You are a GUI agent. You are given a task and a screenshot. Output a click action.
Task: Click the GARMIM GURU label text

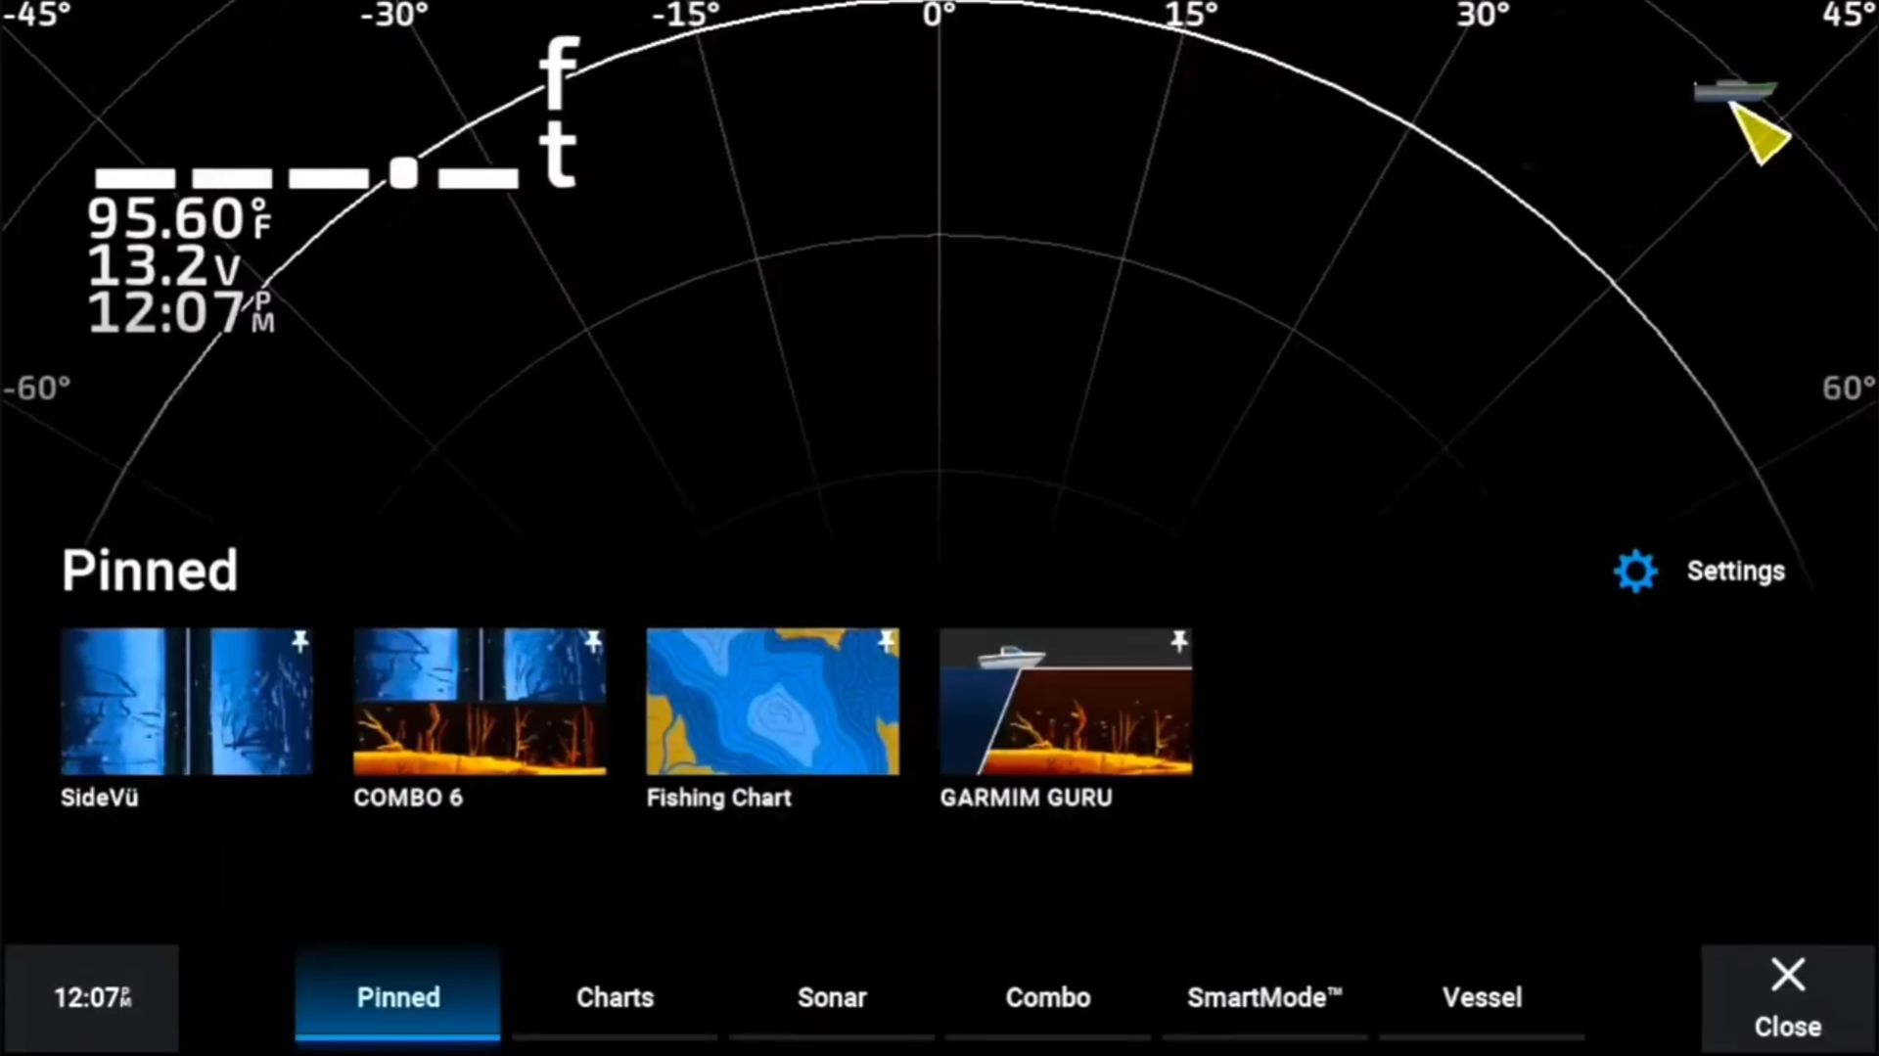tap(1026, 798)
